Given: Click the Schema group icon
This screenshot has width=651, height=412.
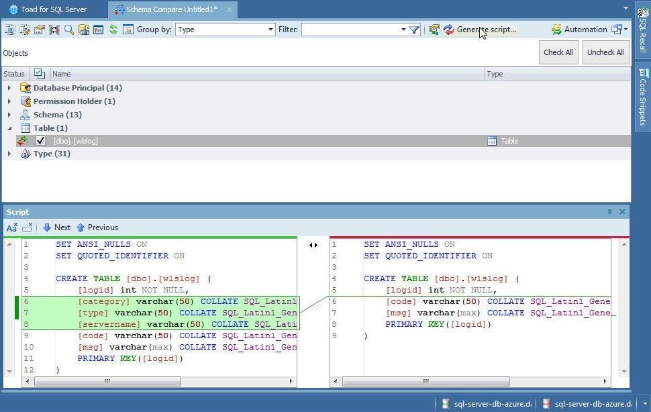Looking at the screenshot, I should [x=26, y=115].
